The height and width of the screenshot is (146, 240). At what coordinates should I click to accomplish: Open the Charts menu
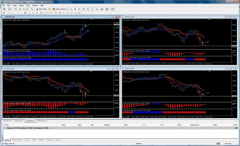(x=21, y=5)
